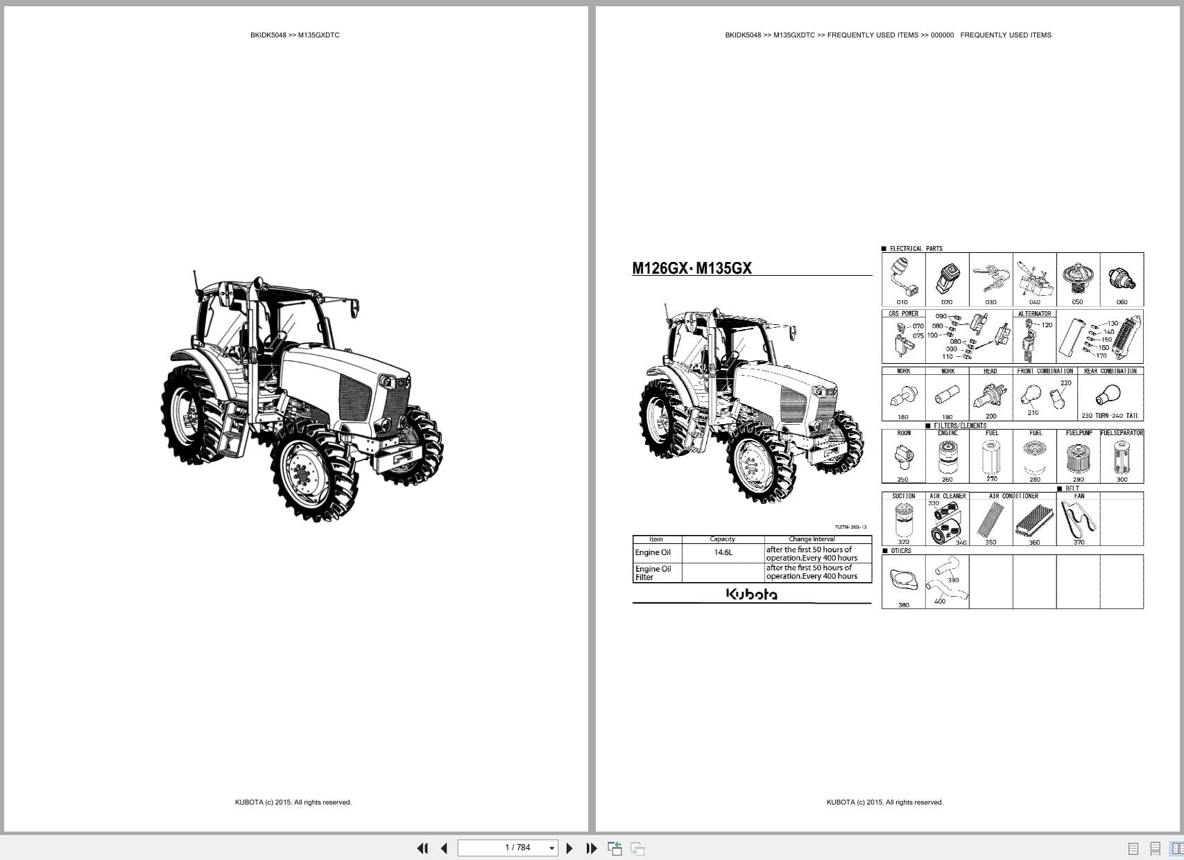Click the fuel filter 270 icon

[992, 457]
